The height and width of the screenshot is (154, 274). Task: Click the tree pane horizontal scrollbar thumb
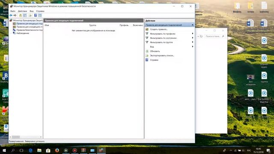16,137
